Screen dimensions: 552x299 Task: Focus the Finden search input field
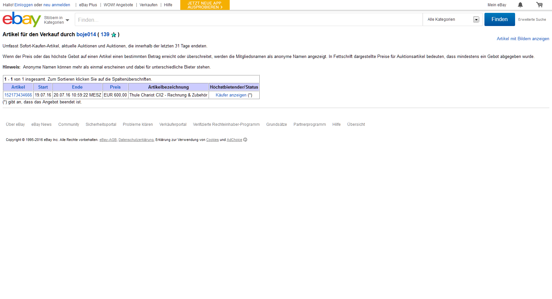248,20
